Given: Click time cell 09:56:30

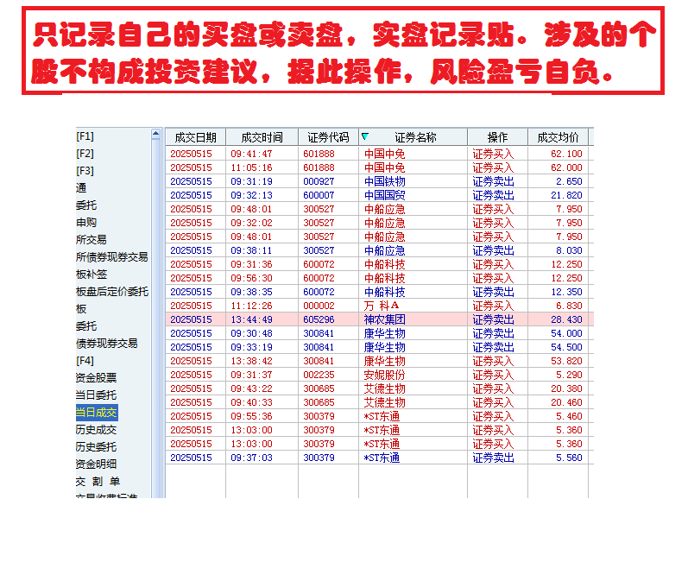Looking at the screenshot, I should click(251, 278).
